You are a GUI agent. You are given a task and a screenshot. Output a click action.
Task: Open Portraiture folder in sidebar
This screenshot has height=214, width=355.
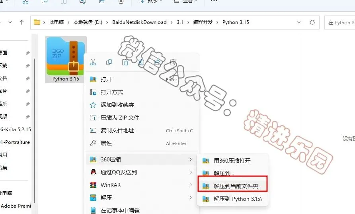click(x=16, y=142)
